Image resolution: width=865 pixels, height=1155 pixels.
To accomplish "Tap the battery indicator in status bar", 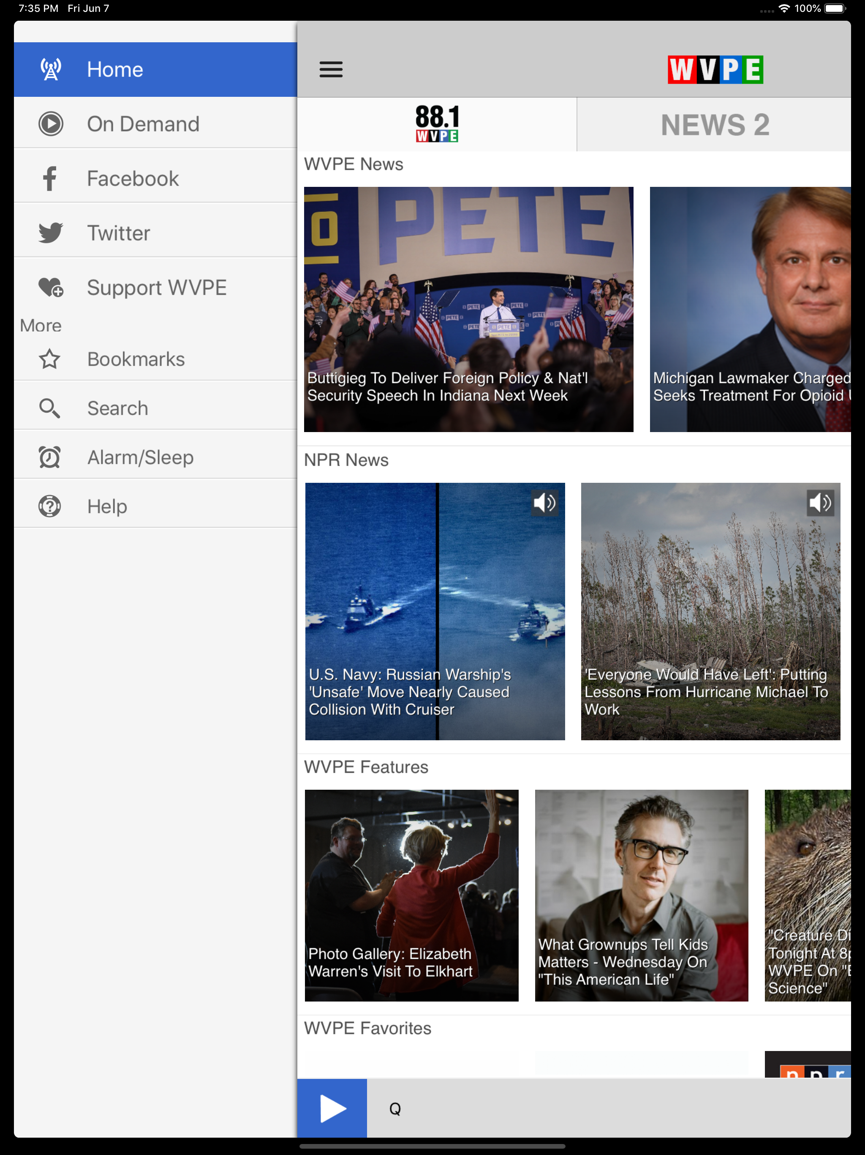I will tap(835, 8).
